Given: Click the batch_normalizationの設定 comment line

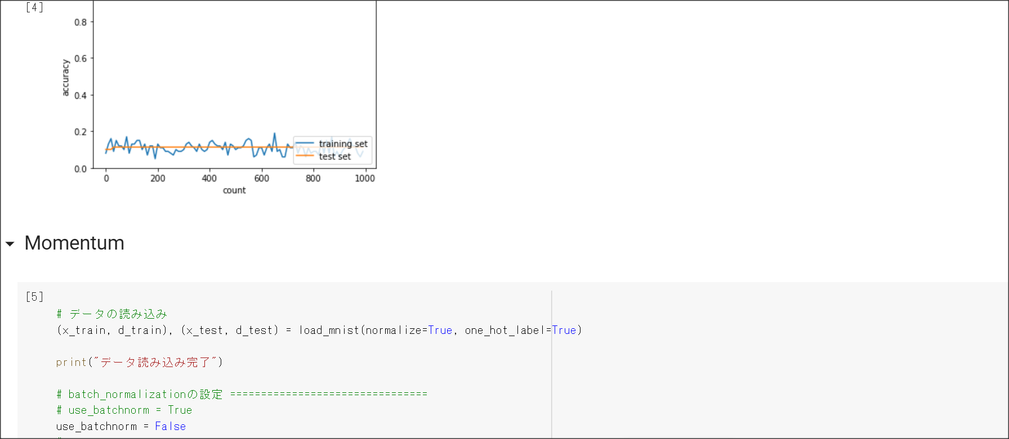Looking at the screenshot, I should tap(242, 394).
